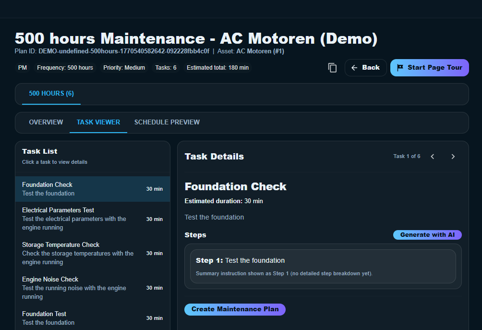
Task: Select the Electrical Parameters Test task
Action: click(x=93, y=219)
